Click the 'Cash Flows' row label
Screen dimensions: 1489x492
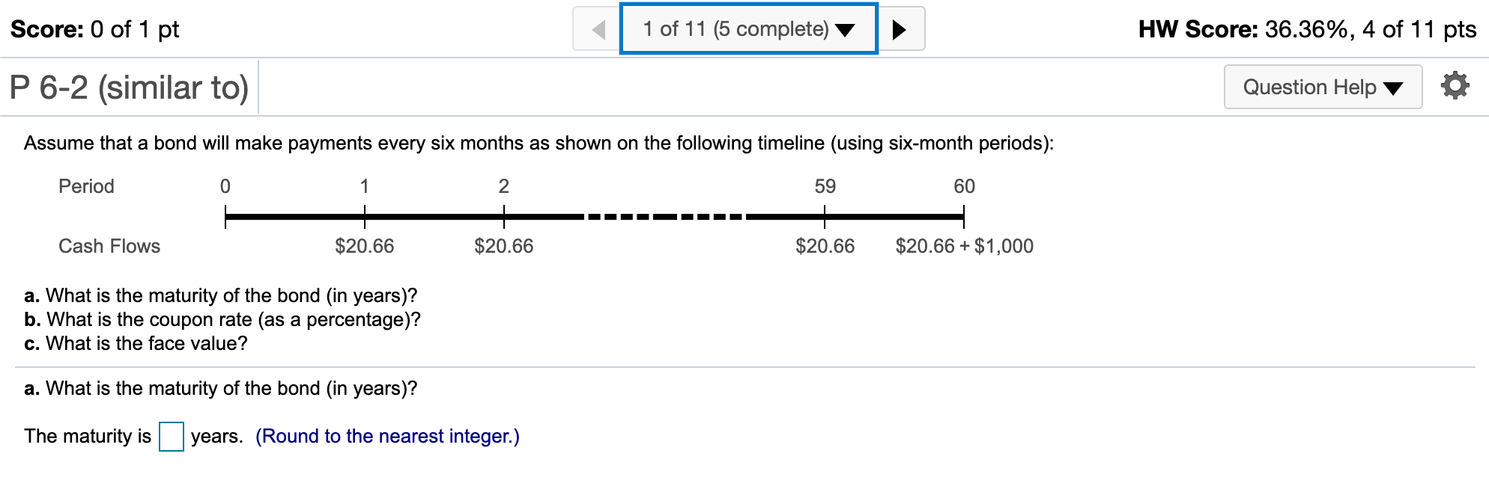109,246
